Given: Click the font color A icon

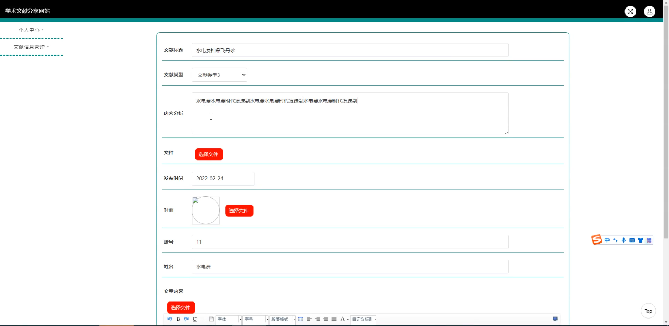Looking at the screenshot, I should (x=343, y=319).
